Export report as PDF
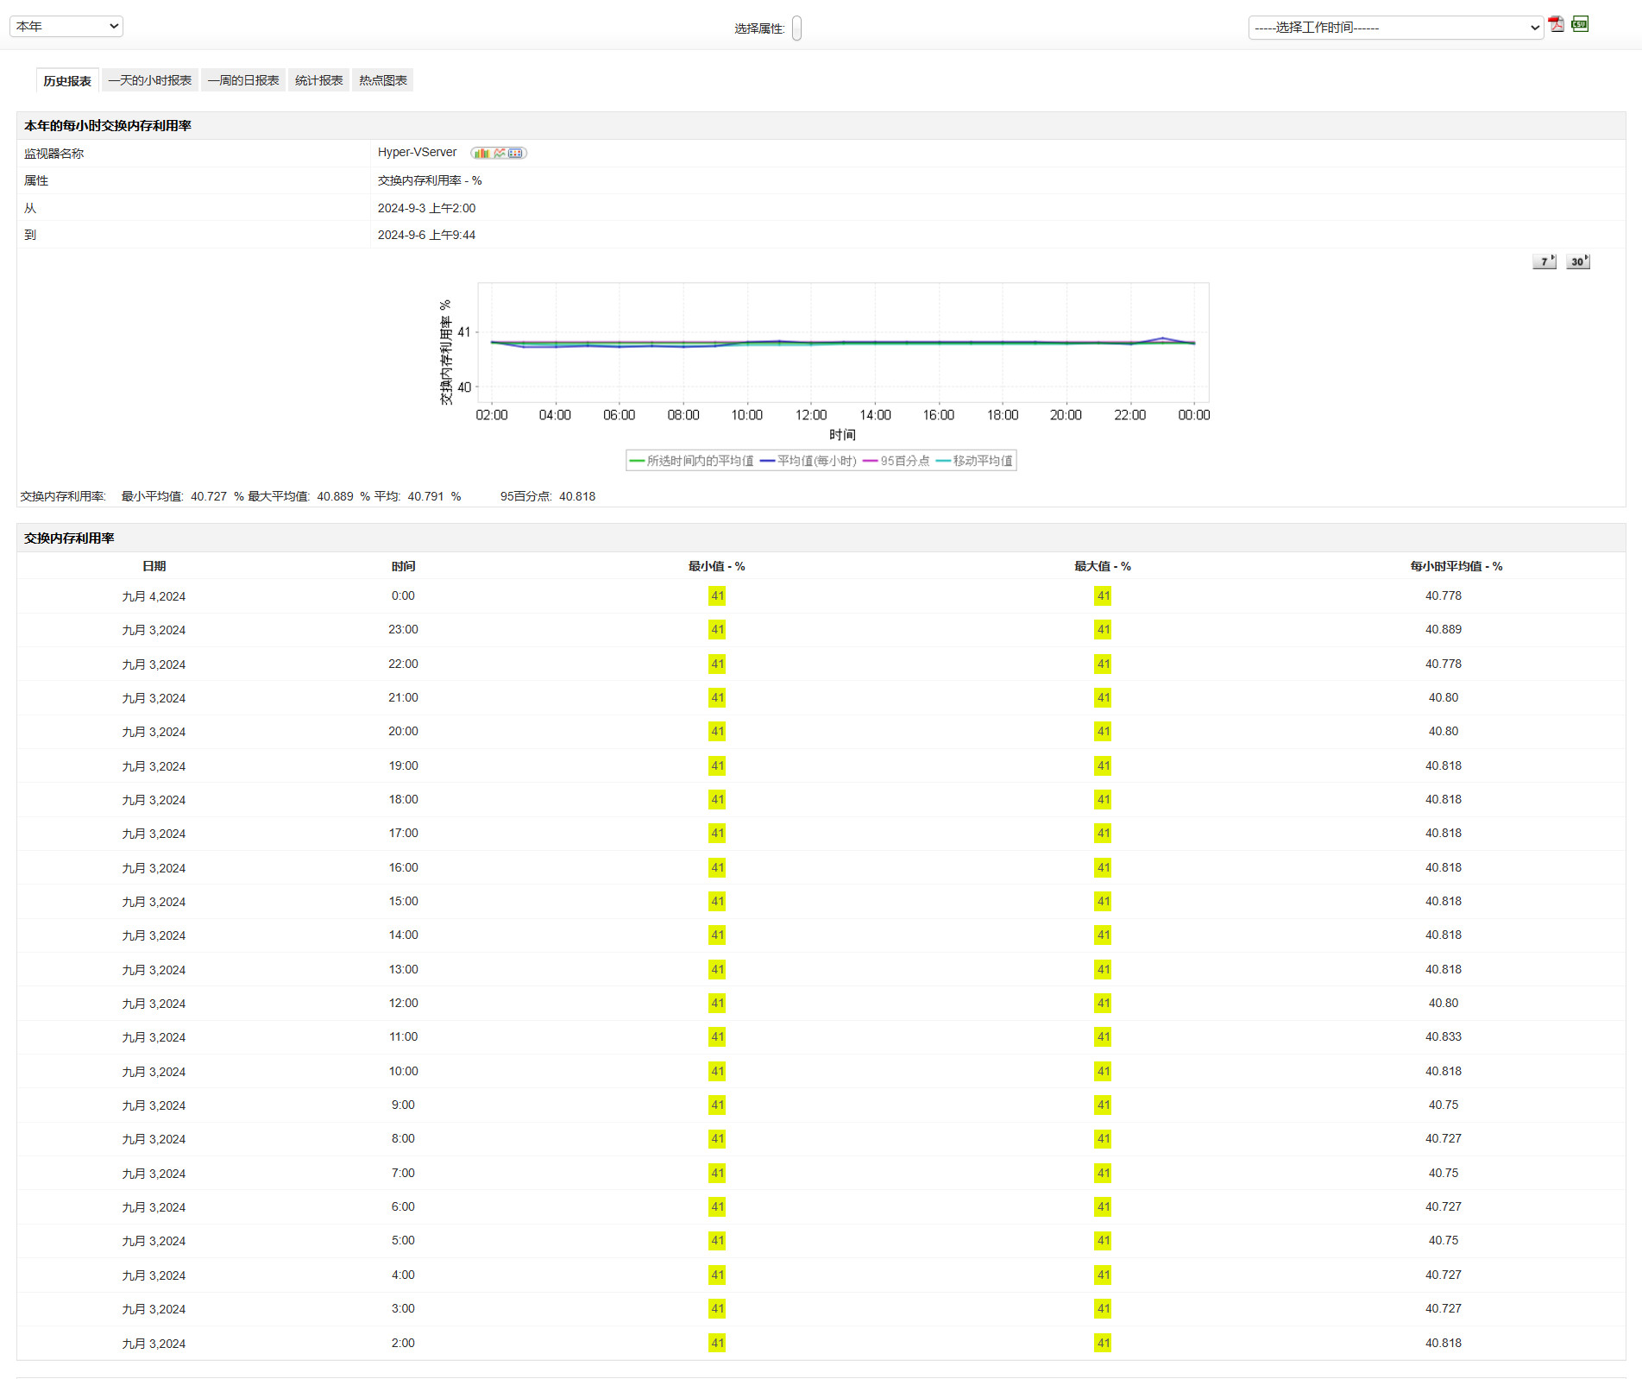Image resolution: width=1642 pixels, height=1379 pixels. 1556,25
